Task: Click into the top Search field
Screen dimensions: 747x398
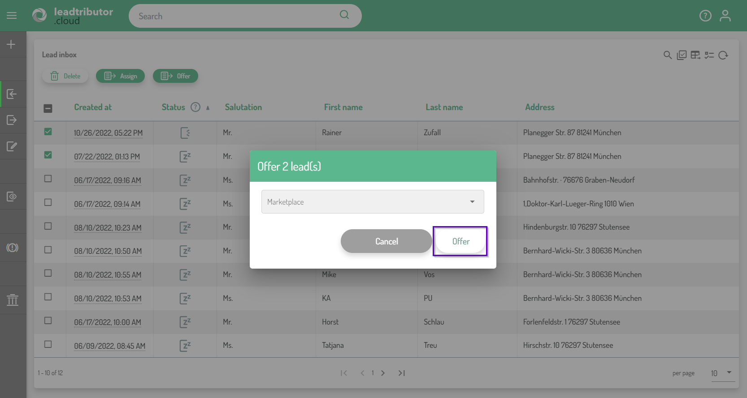Action: pyautogui.click(x=238, y=16)
